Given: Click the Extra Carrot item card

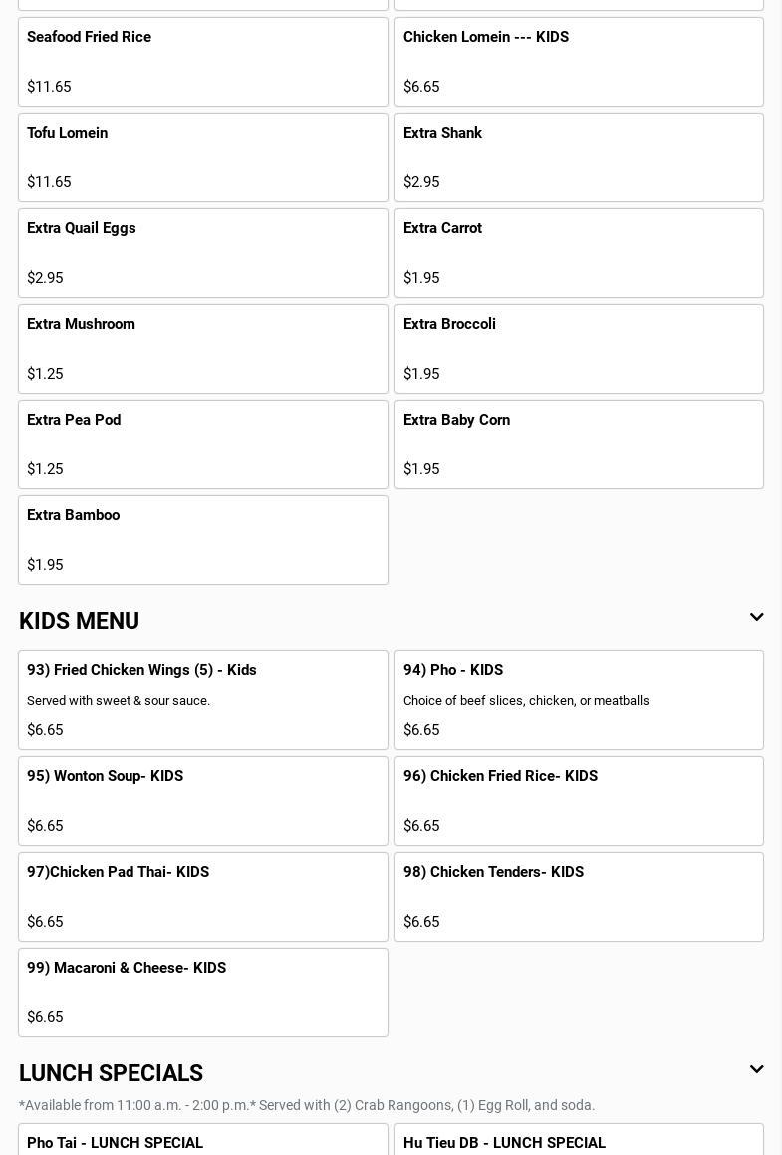Looking at the screenshot, I should tap(579, 253).
